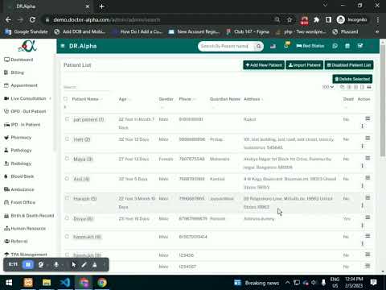386x290 pixels.
Task: Select the pen annotation tool in recorder
Action: 84,265
